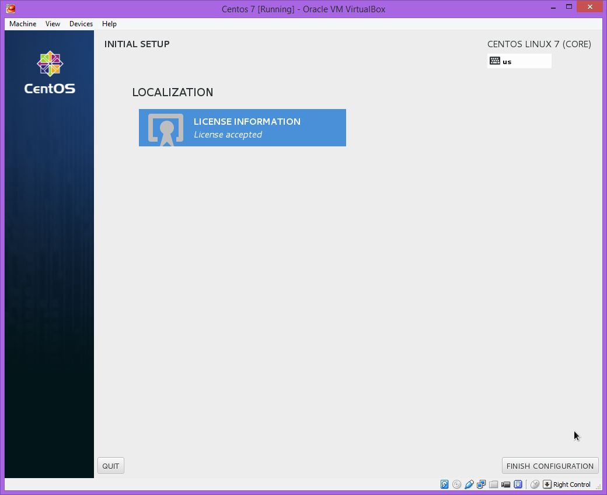
Task: Click the Finish Configuration button
Action: click(550, 466)
